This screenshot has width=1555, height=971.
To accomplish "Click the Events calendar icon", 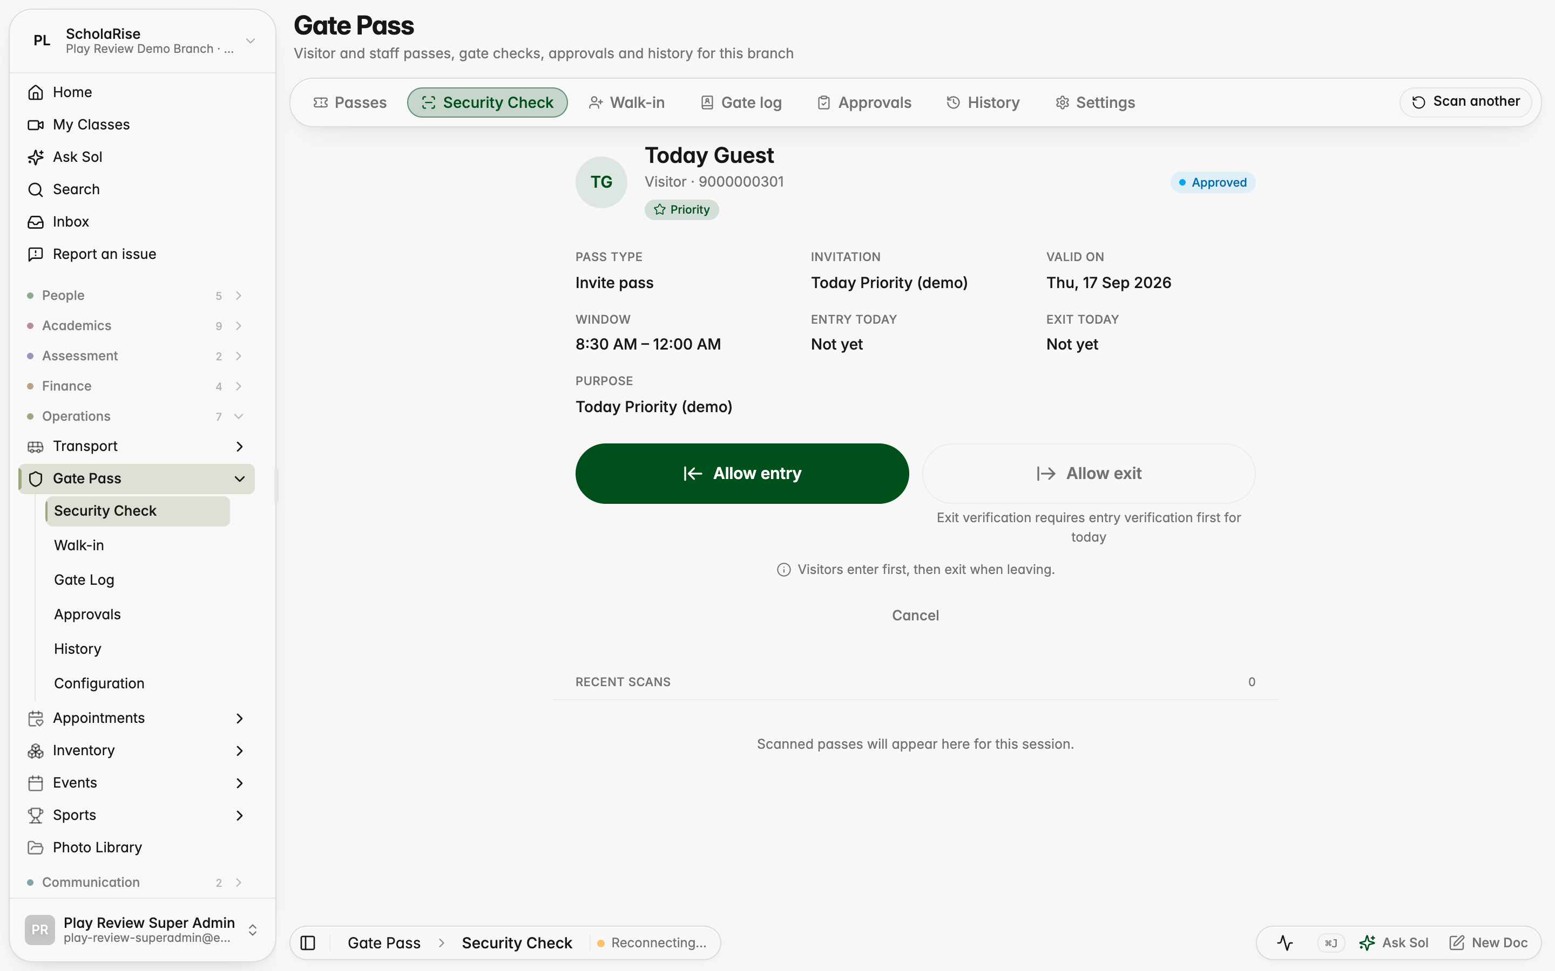I will tap(35, 783).
